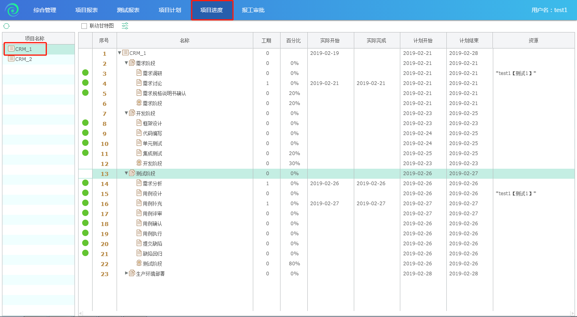Select the CRM_1 project in list
The height and width of the screenshot is (317, 577).
(x=23, y=49)
